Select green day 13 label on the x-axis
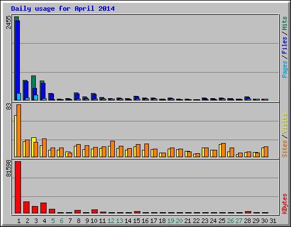This screenshot has width=291, height=227. 119,221
